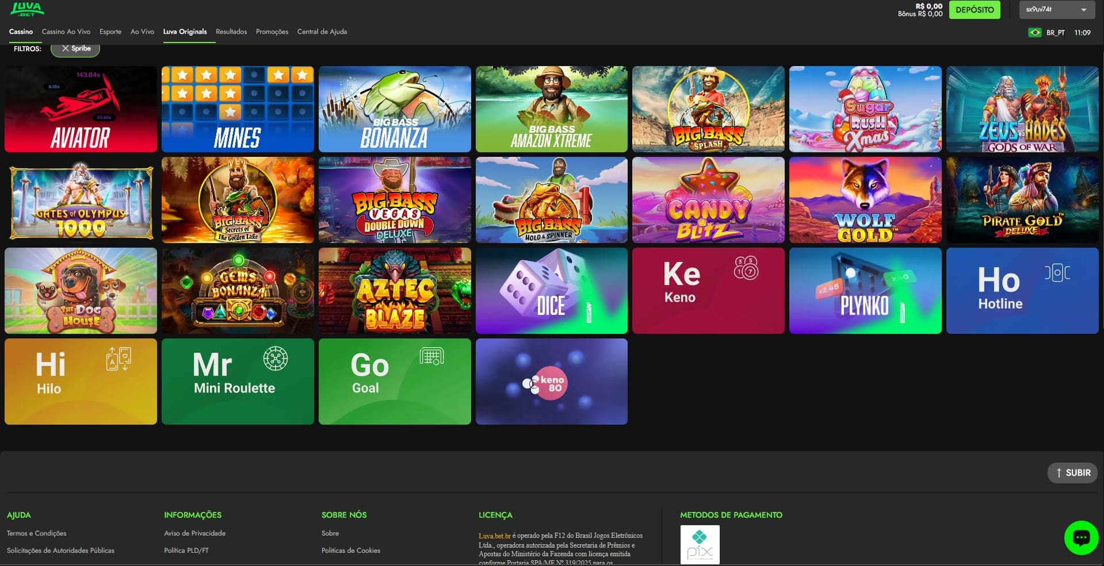Screen dimensions: 1104x566
Task: Launch Big Bass Vegas Double Down Deluxe
Action: pos(395,200)
